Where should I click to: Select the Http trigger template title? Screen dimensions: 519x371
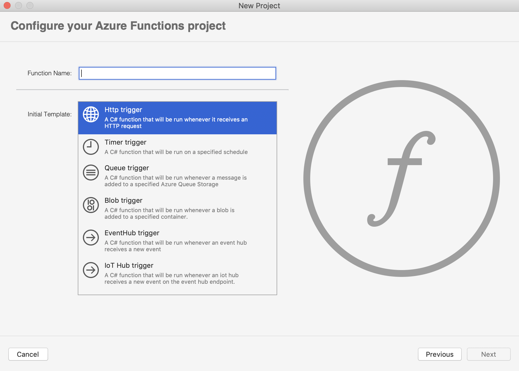123,110
